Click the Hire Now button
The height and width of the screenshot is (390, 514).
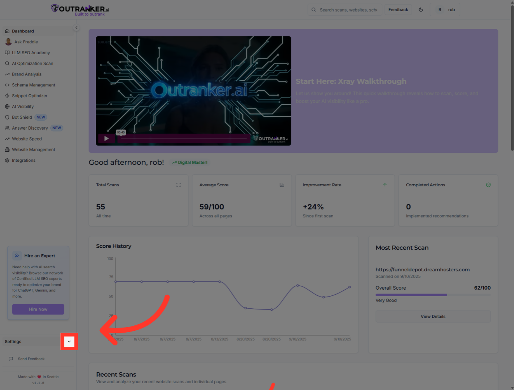pyautogui.click(x=38, y=309)
